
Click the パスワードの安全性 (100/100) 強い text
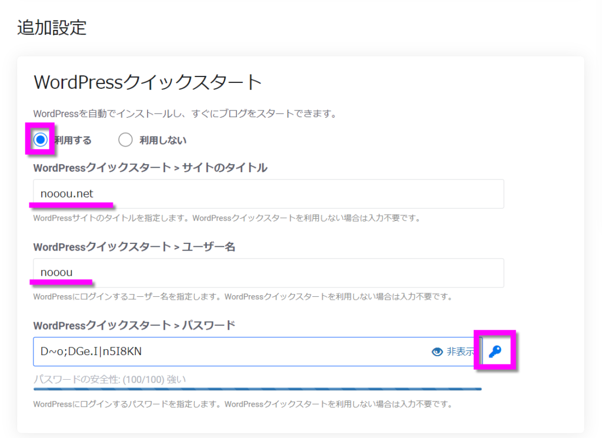coord(109,380)
